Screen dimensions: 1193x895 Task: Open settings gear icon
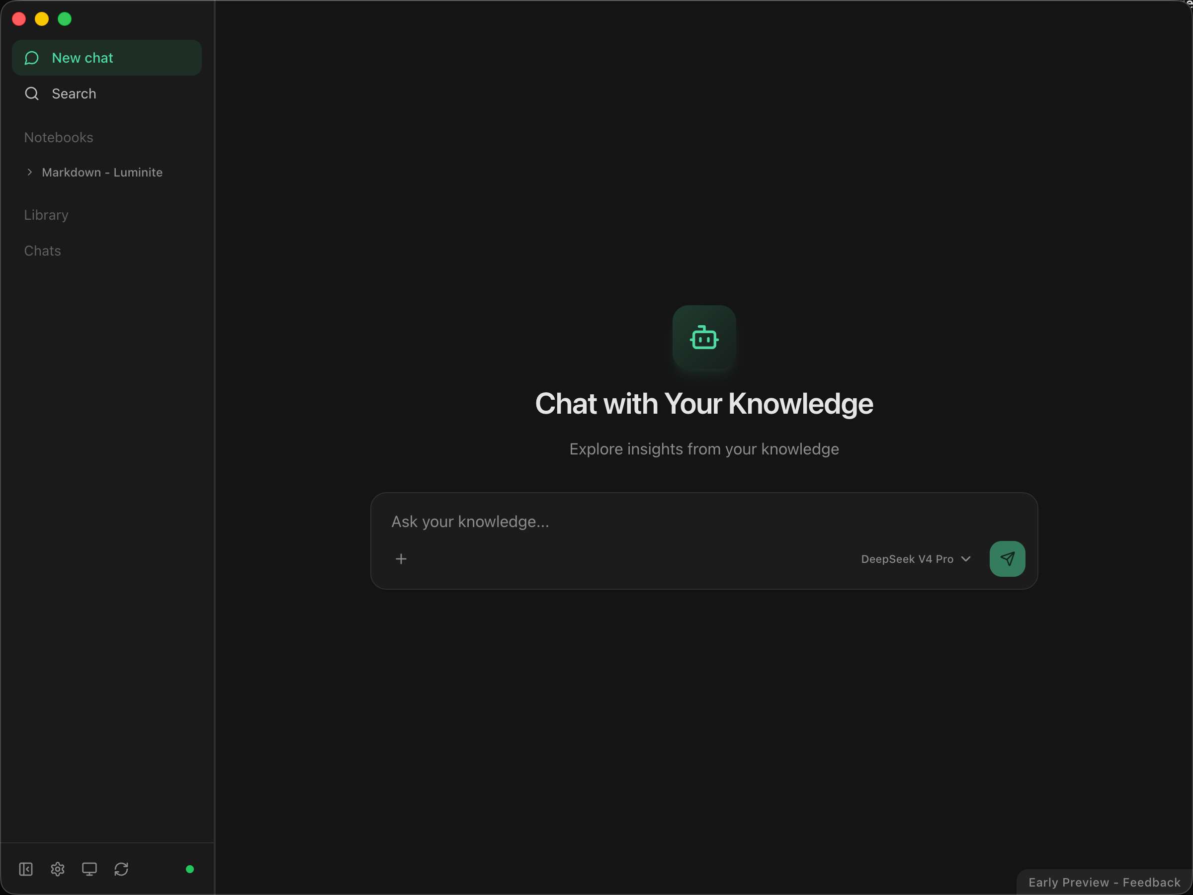(x=58, y=869)
